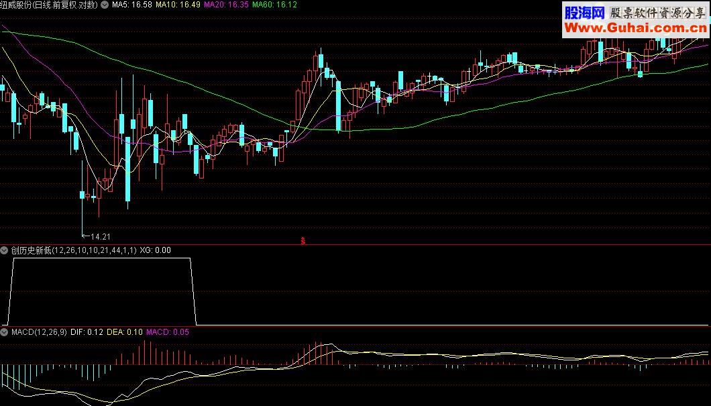Click the stock title 纽威股份 日线 前复权

49,5
